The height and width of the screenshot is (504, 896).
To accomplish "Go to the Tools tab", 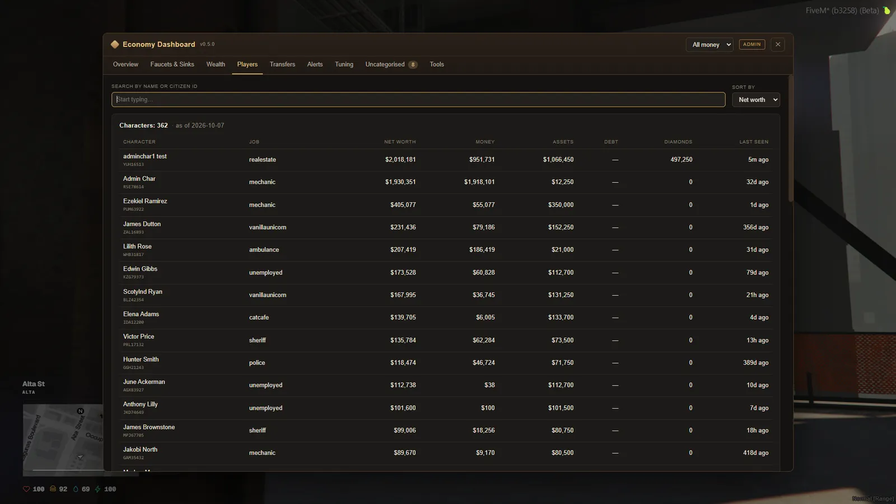I will point(437,64).
